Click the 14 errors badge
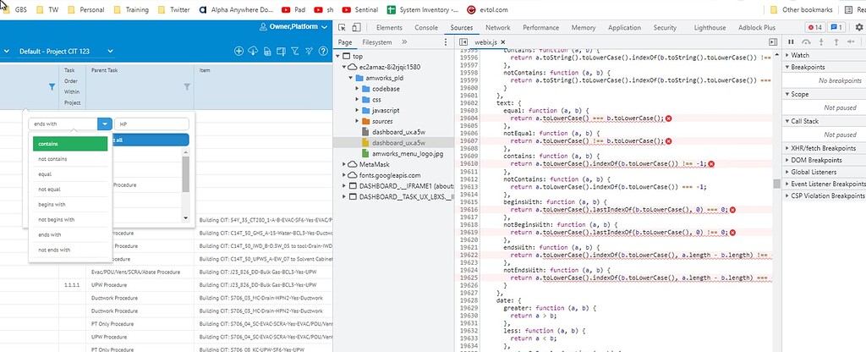This screenshot has width=866, height=352. [x=815, y=27]
